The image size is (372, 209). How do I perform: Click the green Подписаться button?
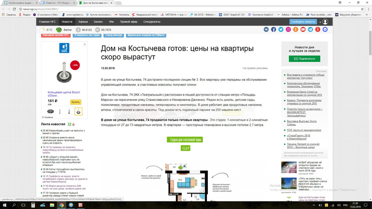[305, 59]
